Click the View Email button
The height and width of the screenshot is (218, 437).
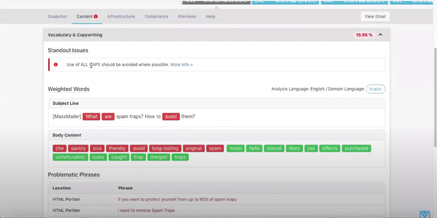pyautogui.click(x=375, y=17)
